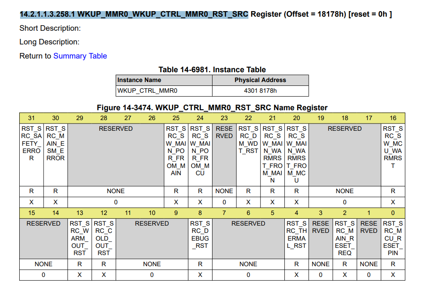The height and width of the screenshot is (291, 425).
Task: Click bit number 8 in the lower header row
Action: 200,213
